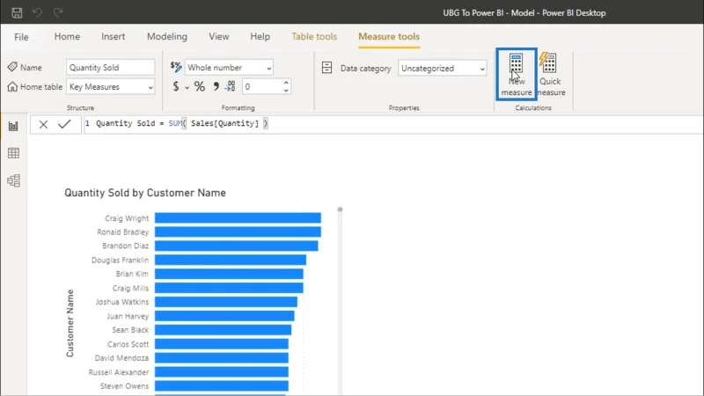The height and width of the screenshot is (396, 704).
Task: Click the Russell Alexander label
Action: pos(119,372)
